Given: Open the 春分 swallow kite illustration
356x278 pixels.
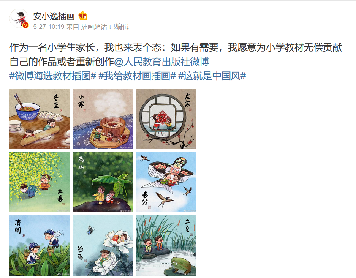Looking at the screenshot, I should click(x=166, y=182).
